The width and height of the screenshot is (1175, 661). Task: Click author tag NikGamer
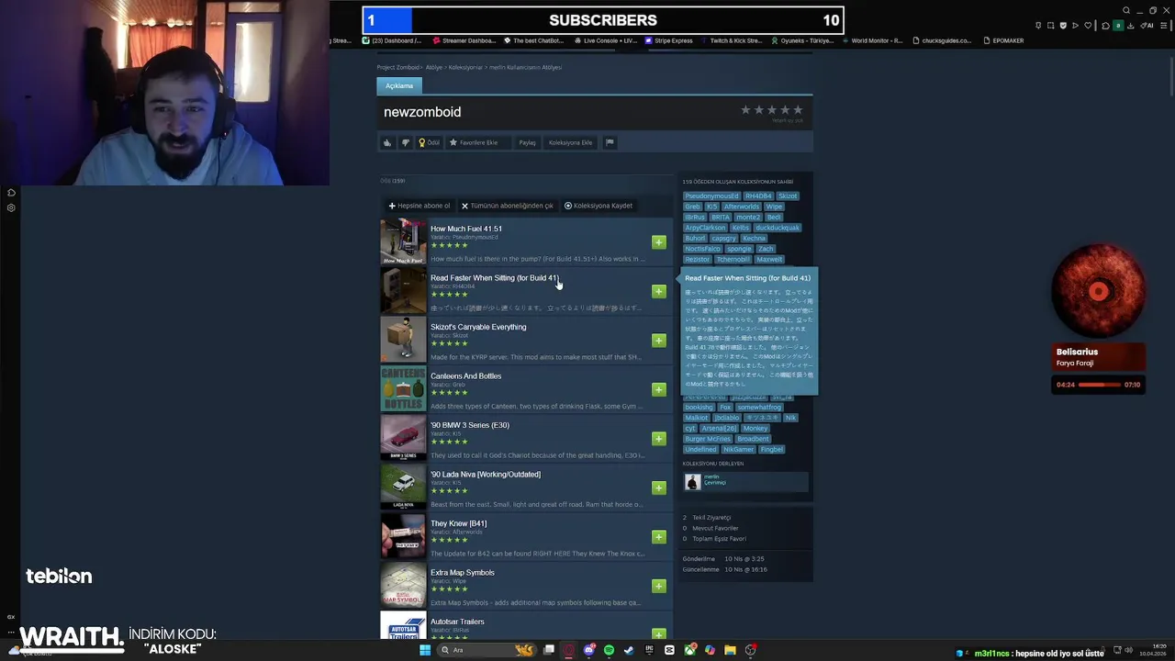[738, 450]
